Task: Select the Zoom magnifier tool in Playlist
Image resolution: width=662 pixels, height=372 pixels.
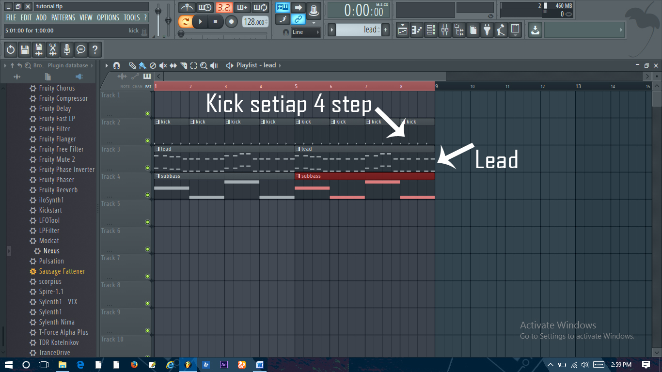Action: (x=204, y=65)
